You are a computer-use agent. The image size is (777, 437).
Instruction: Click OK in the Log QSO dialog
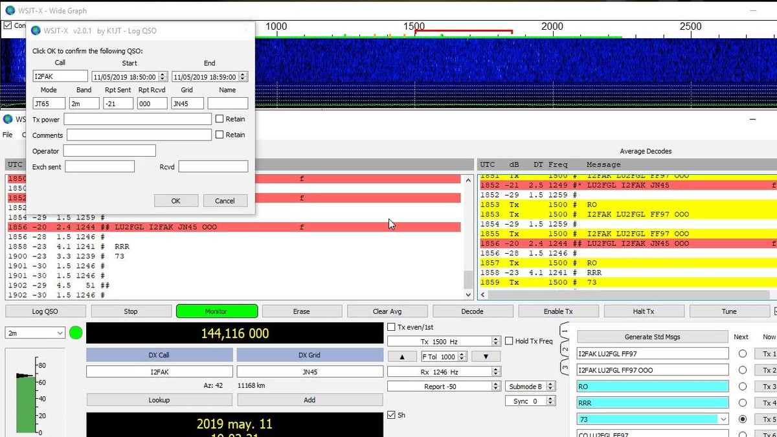coord(175,201)
